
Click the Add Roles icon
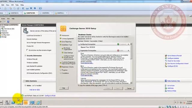pyautogui.click(x=166, y=88)
